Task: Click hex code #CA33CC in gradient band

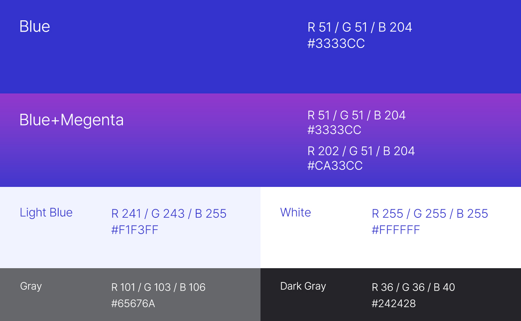Action: 335,166
